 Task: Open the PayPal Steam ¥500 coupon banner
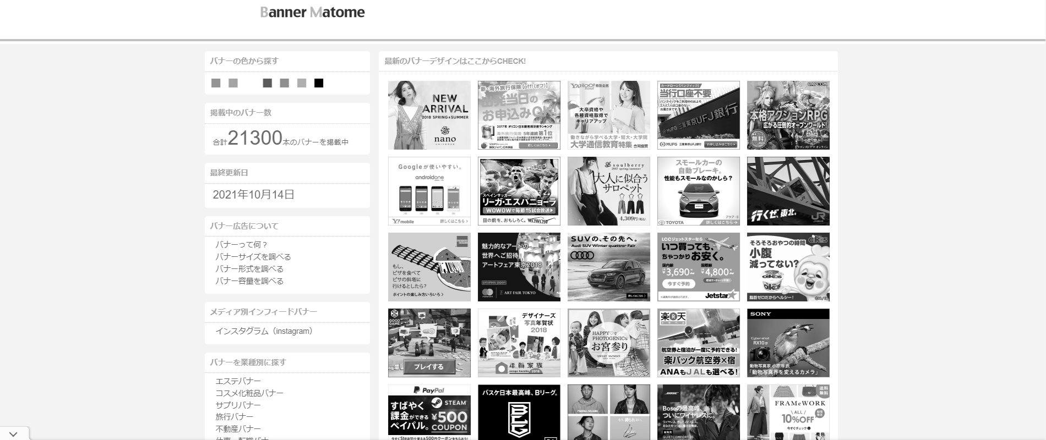tap(429, 412)
